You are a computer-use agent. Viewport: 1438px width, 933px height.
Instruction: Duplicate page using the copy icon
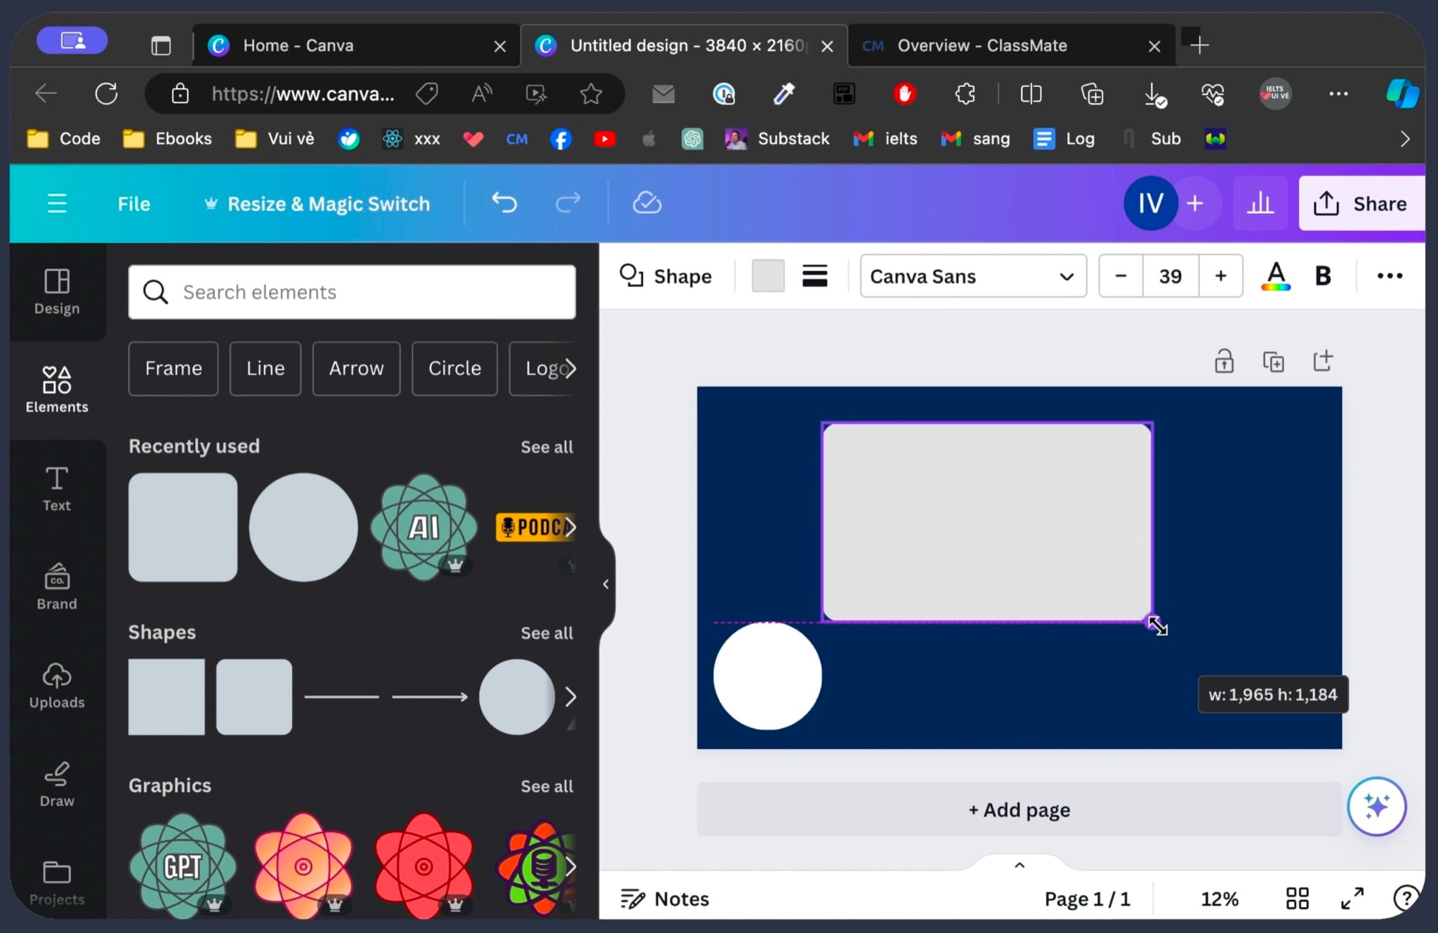coord(1273,362)
